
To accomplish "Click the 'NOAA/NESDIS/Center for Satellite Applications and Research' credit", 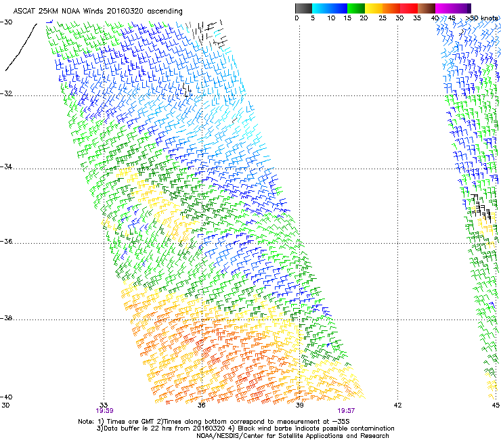I will click(292, 435).
